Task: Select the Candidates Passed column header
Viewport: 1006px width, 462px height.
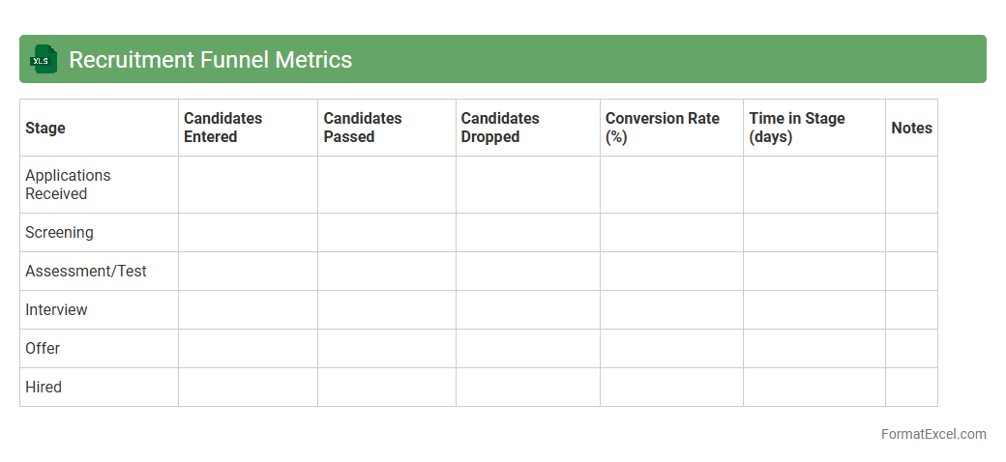Action: coord(363,128)
